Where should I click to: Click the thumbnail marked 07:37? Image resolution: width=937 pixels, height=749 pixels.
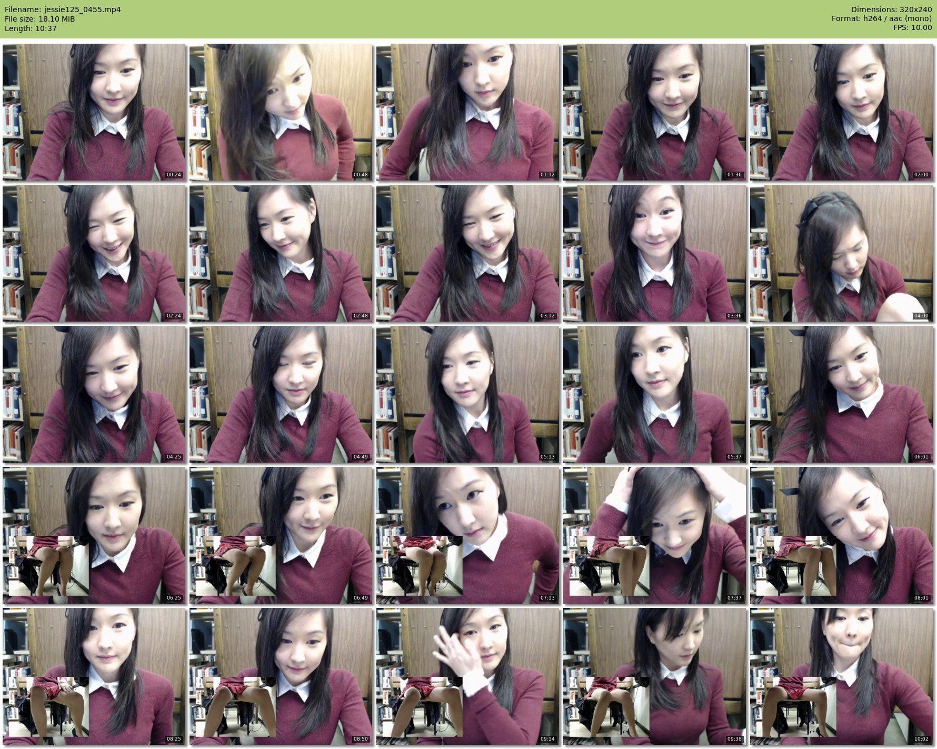(x=654, y=535)
